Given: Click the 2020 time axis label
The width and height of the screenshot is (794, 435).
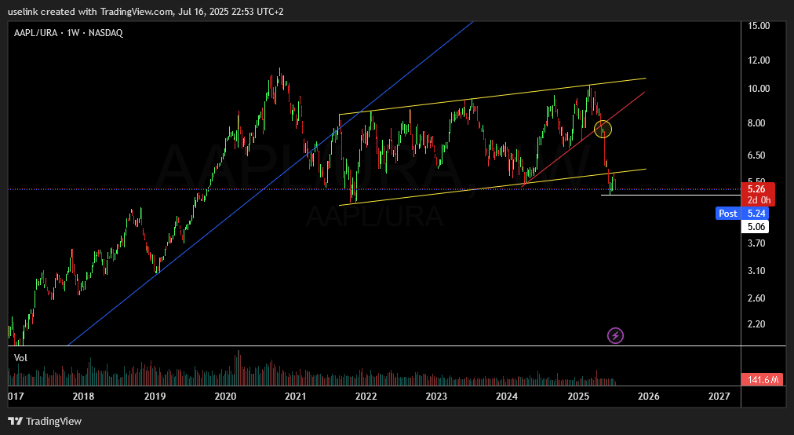Looking at the screenshot, I should coord(225,397).
